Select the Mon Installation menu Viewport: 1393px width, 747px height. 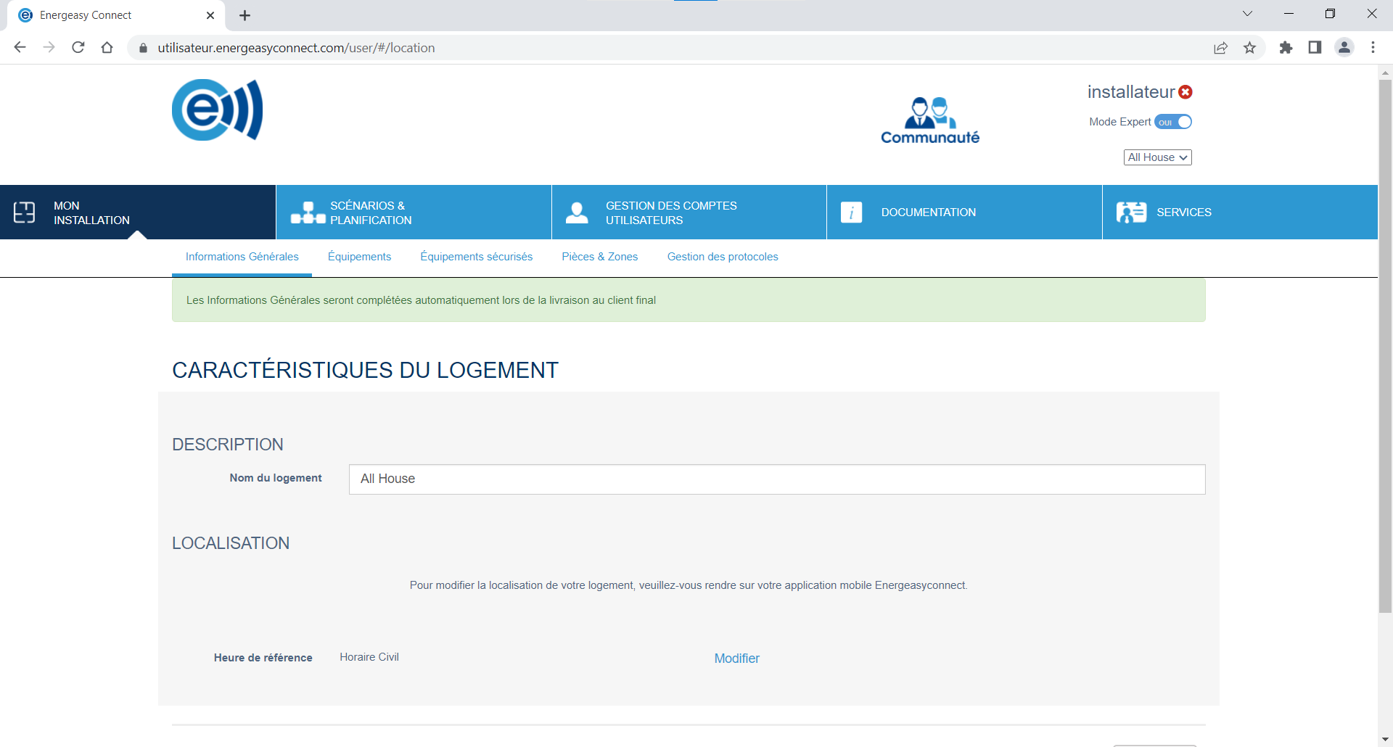[138, 212]
